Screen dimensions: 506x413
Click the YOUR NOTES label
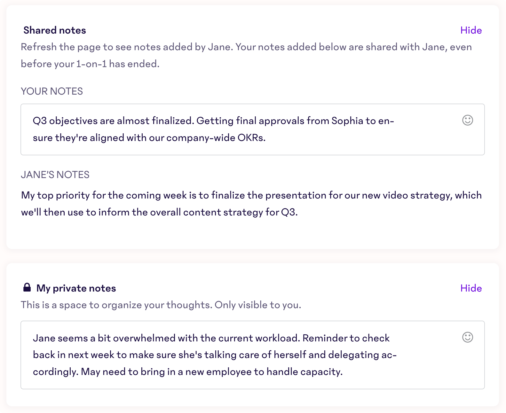click(52, 91)
